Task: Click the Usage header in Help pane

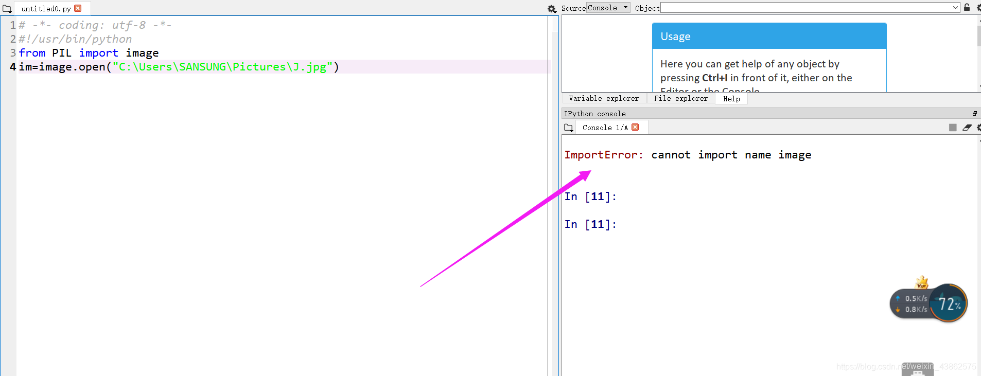Action: (x=769, y=36)
